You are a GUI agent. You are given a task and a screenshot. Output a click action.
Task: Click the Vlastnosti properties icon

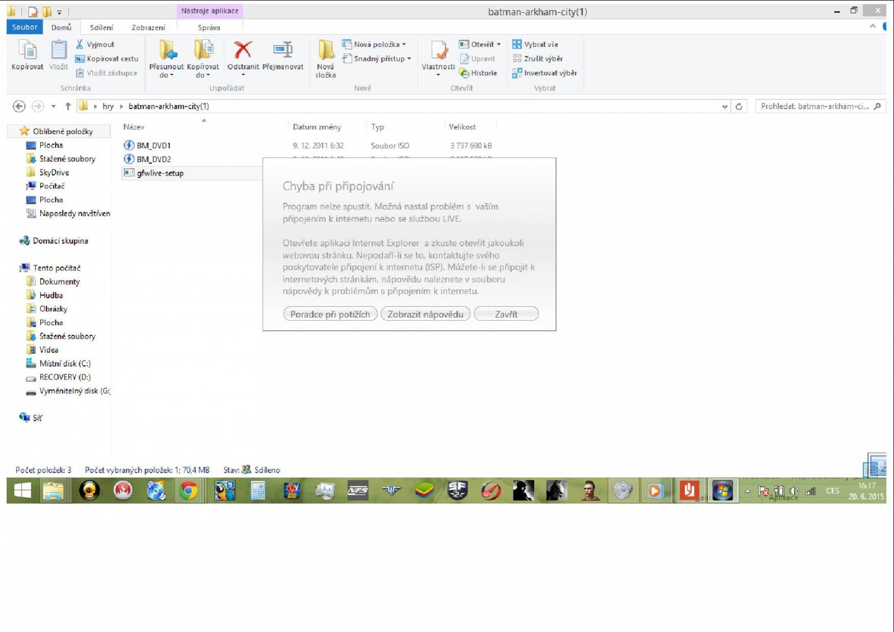tap(439, 50)
